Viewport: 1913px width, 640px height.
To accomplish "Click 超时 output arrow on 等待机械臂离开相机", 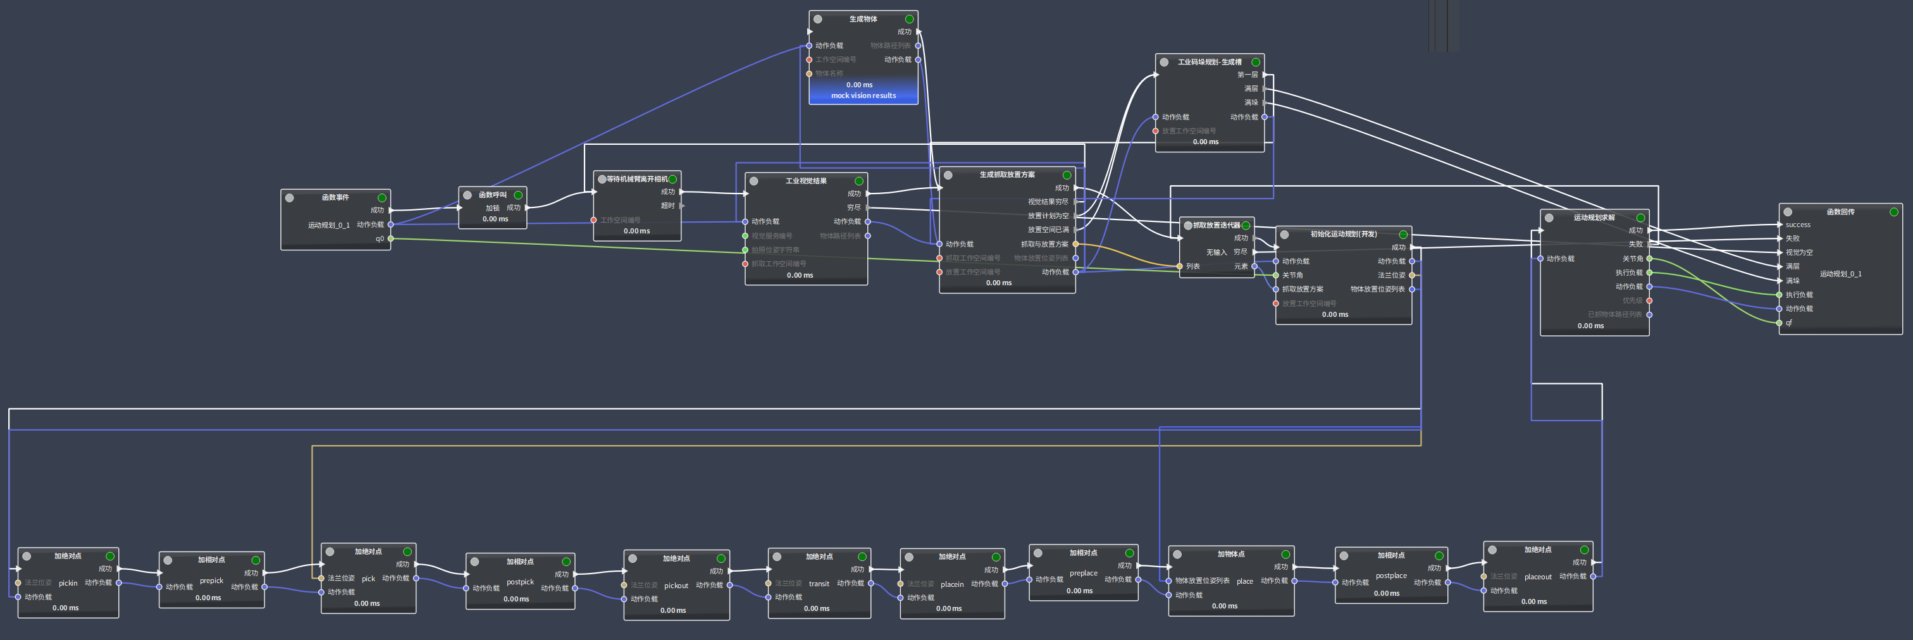I will pos(682,206).
